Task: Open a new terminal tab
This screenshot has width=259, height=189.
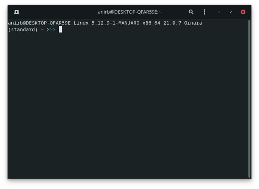Action: (x=17, y=12)
